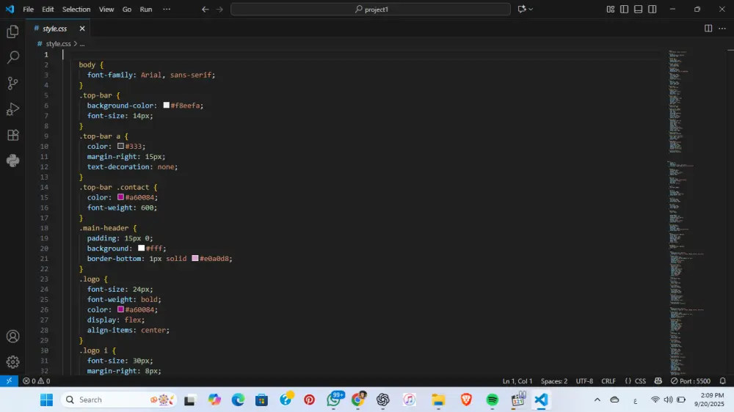Screen dimensions: 734x412
Task: Go forward with the right arrow
Action: [219, 9]
